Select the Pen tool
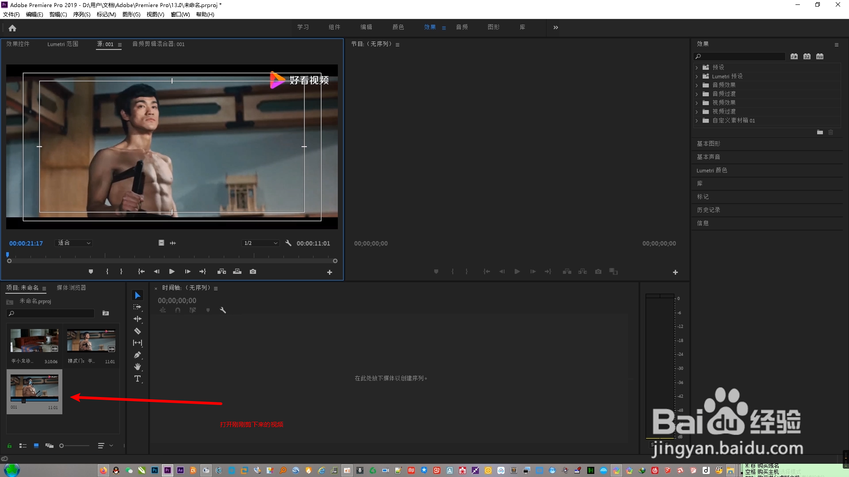Screen dimensions: 849x477 click(x=138, y=355)
